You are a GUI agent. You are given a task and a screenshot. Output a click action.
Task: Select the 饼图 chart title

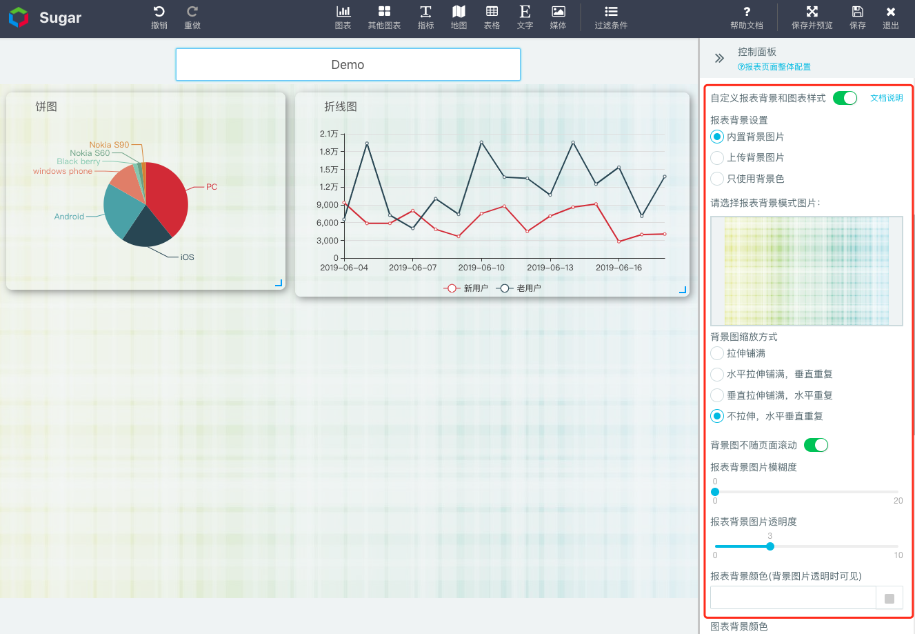46,107
